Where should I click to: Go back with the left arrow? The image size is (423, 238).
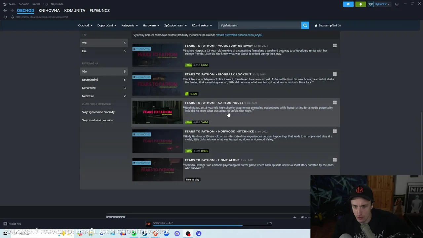[x=5, y=11]
